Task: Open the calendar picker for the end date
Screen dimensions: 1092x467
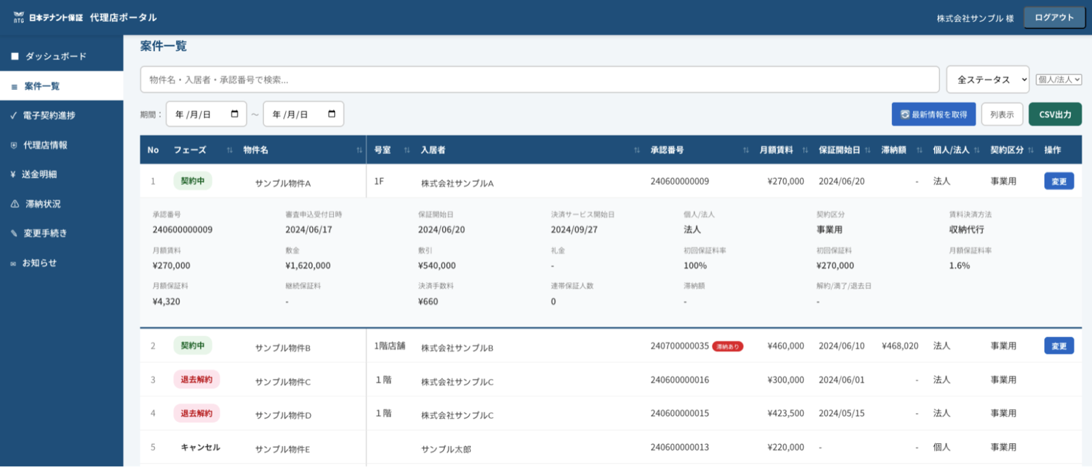Action: [x=332, y=114]
